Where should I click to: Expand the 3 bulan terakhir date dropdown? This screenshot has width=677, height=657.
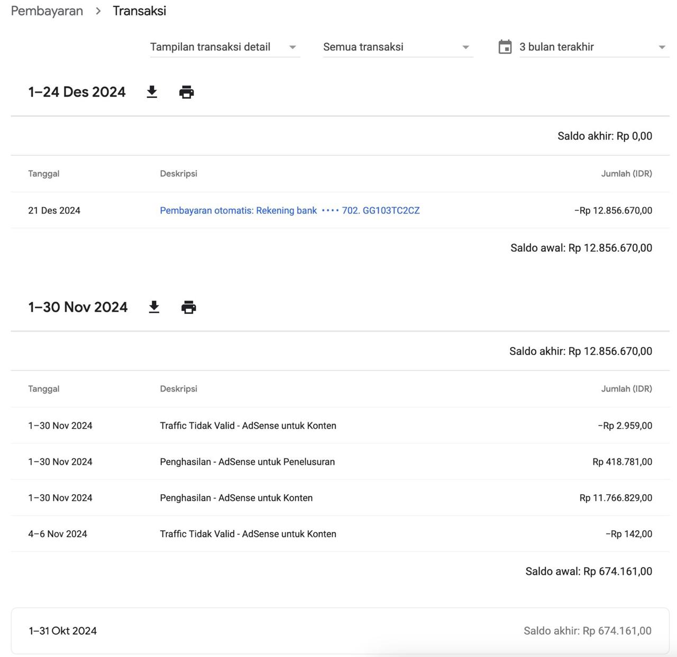(592, 47)
